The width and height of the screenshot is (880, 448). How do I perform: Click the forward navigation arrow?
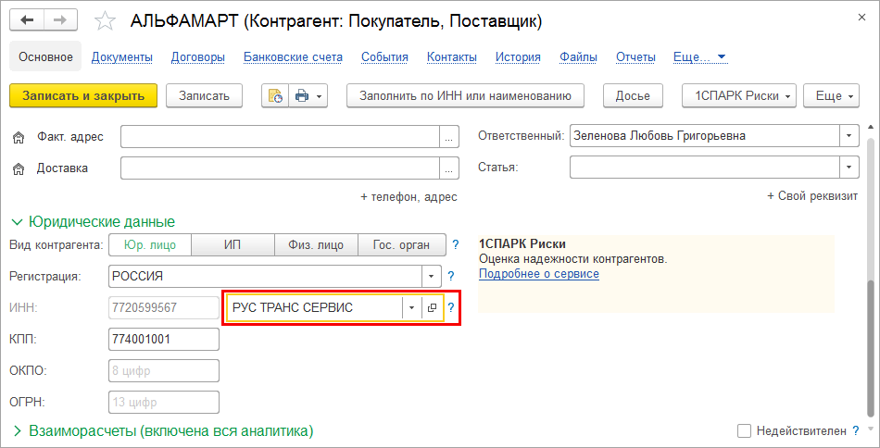point(60,19)
